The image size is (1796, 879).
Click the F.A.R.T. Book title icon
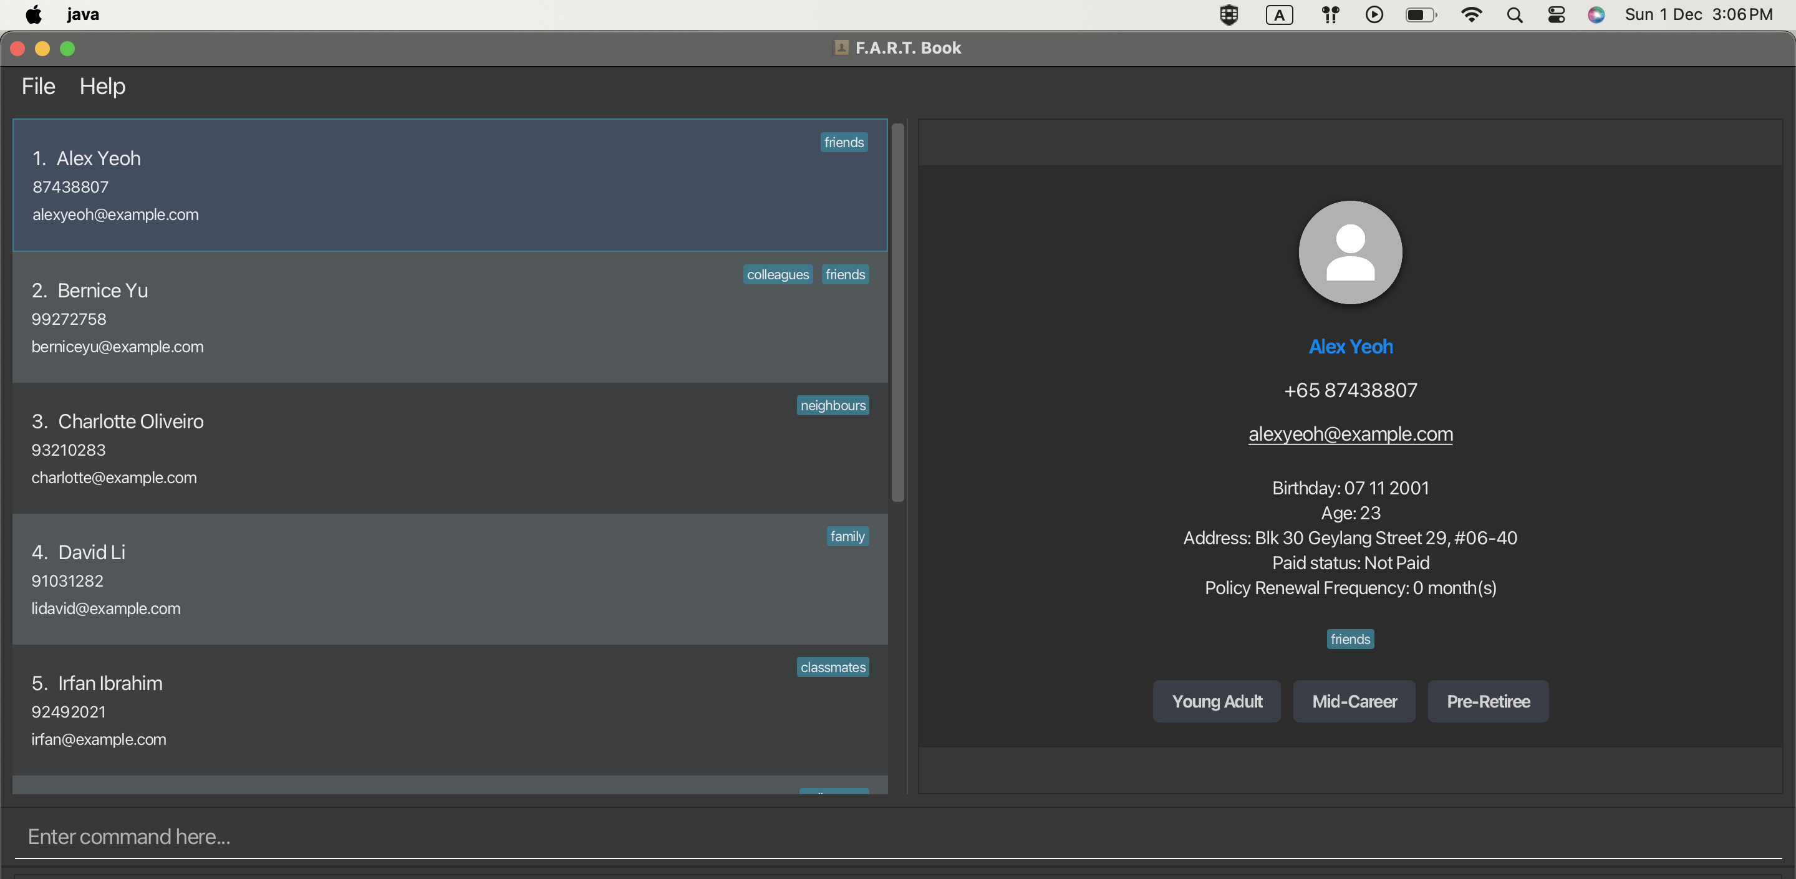tap(841, 47)
